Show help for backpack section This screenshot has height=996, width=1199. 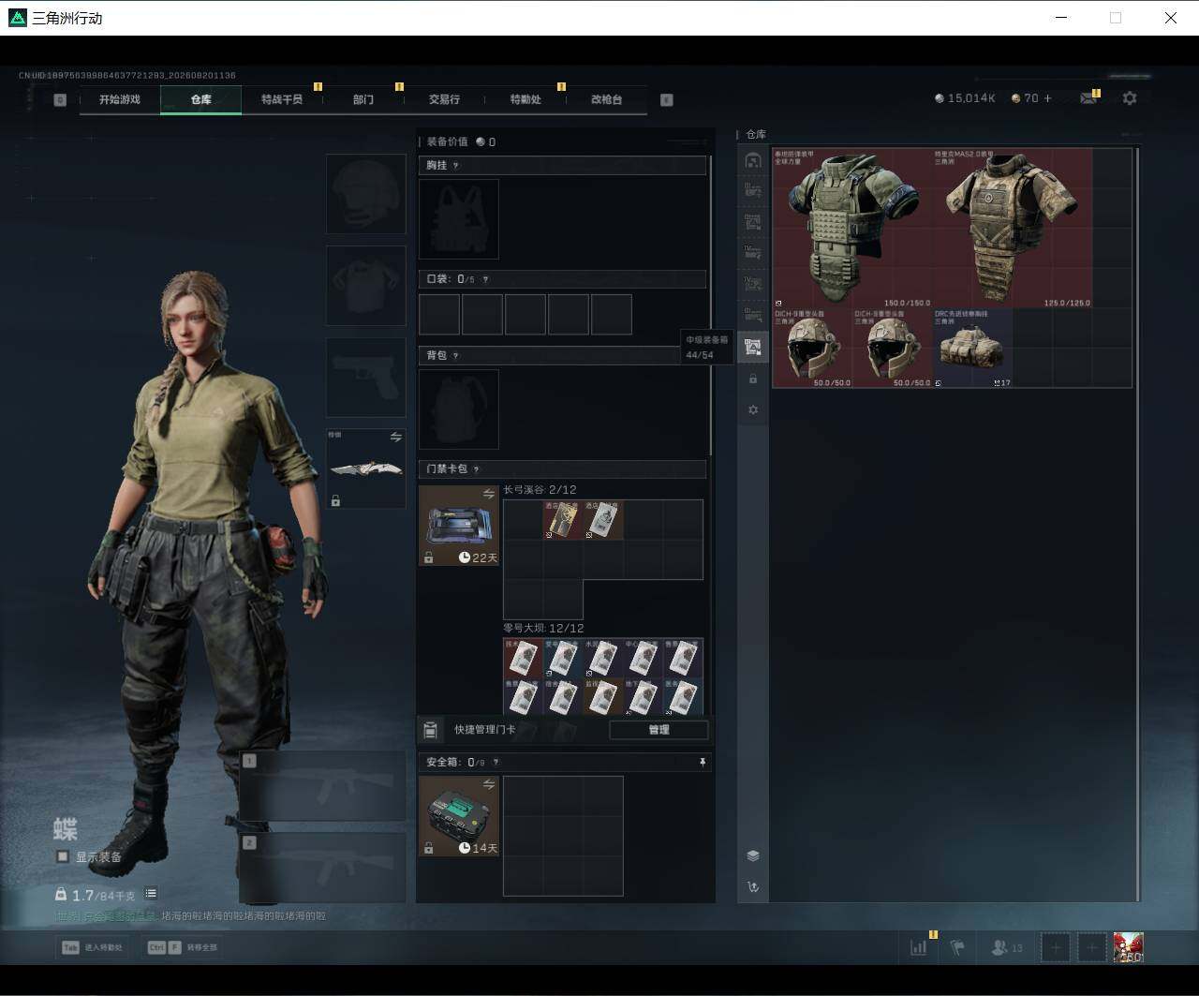point(456,356)
